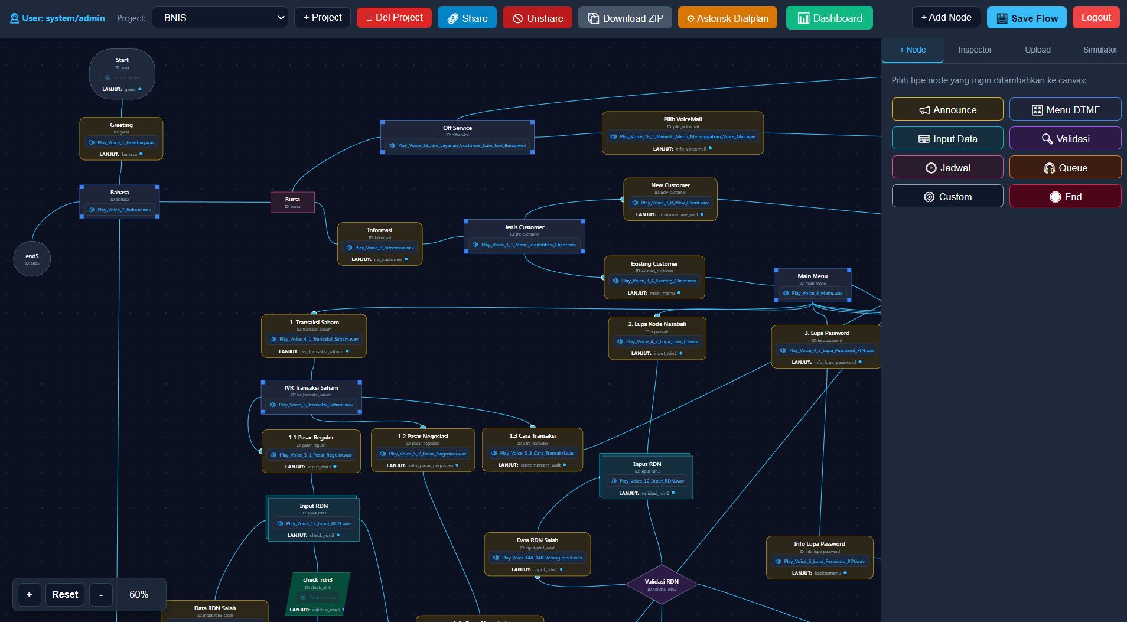Image resolution: width=1127 pixels, height=622 pixels.
Task: Click the audio icon in the Info Lupa Password node
Action: coord(778,561)
